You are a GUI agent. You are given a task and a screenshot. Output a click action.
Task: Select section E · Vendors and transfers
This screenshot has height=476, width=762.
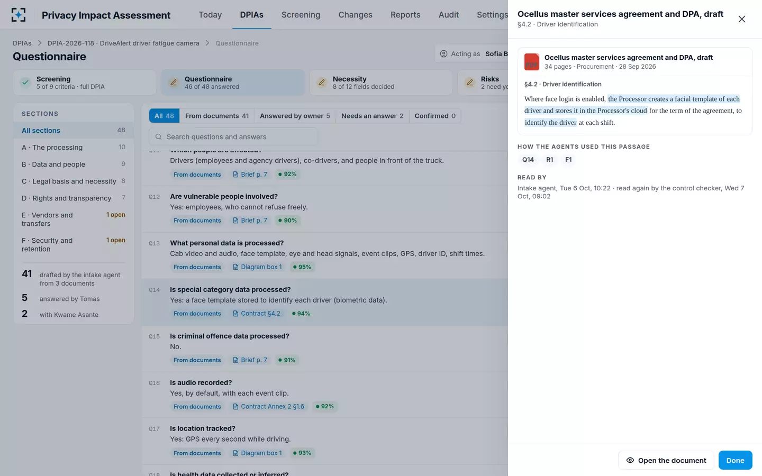point(74,219)
